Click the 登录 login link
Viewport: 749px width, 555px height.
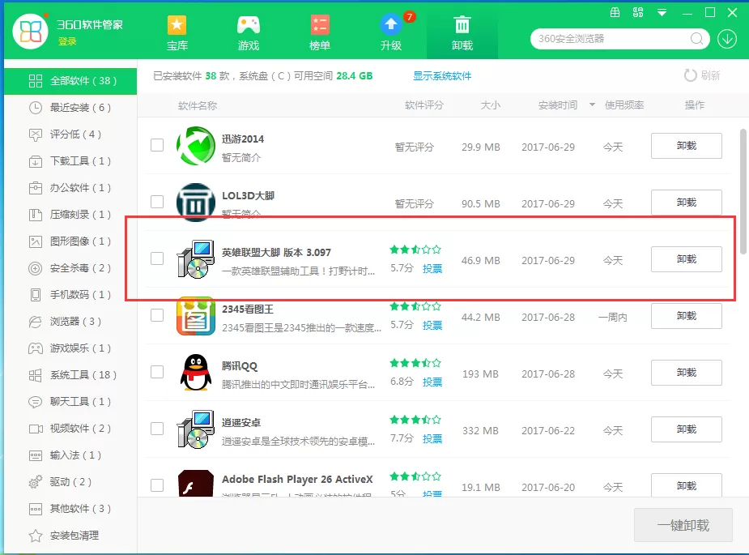(x=67, y=41)
